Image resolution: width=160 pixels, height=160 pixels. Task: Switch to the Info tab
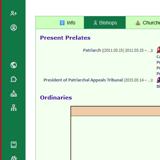click(x=60, y=23)
